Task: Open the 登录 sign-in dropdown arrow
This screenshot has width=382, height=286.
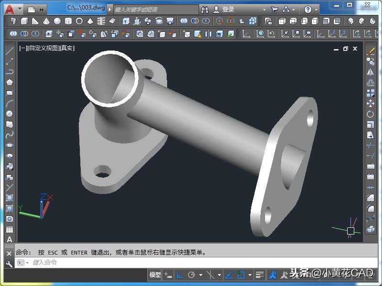Action: tap(265, 10)
